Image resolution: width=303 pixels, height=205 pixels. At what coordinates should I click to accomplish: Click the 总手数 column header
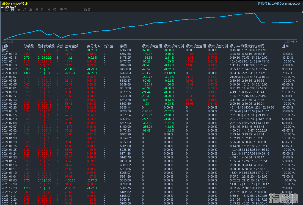(29, 46)
